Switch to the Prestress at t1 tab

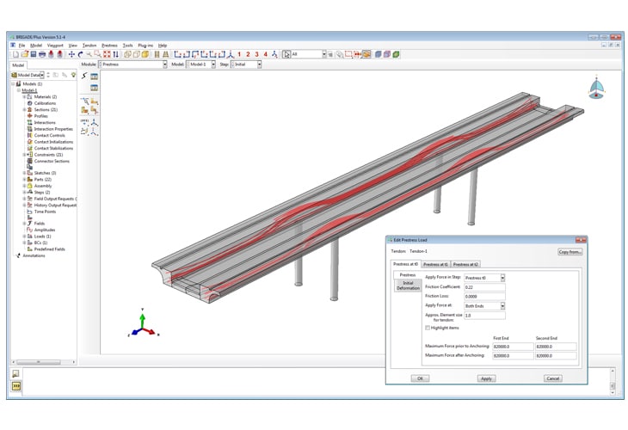pos(435,264)
